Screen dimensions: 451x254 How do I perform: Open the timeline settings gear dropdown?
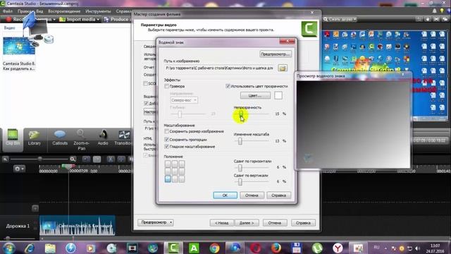[x=19, y=169]
